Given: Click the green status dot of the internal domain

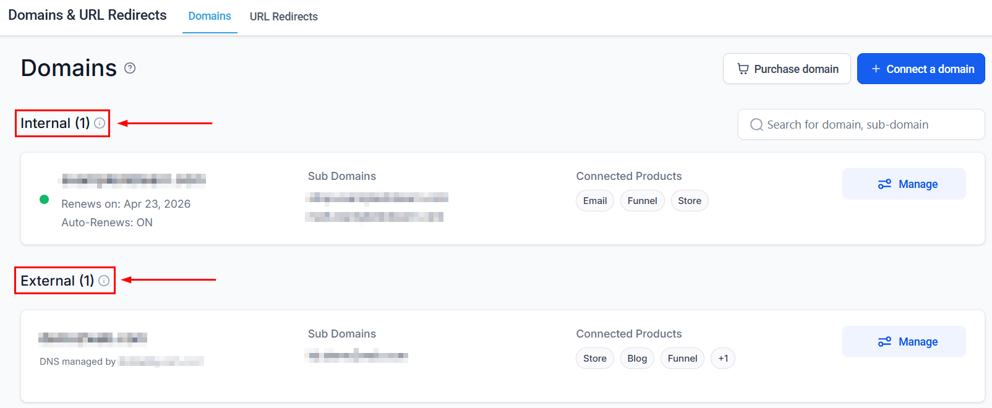Looking at the screenshot, I should [x=45, y=199].
